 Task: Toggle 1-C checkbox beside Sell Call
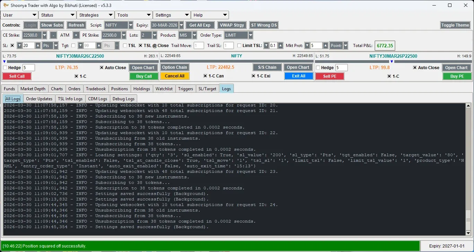77,76
